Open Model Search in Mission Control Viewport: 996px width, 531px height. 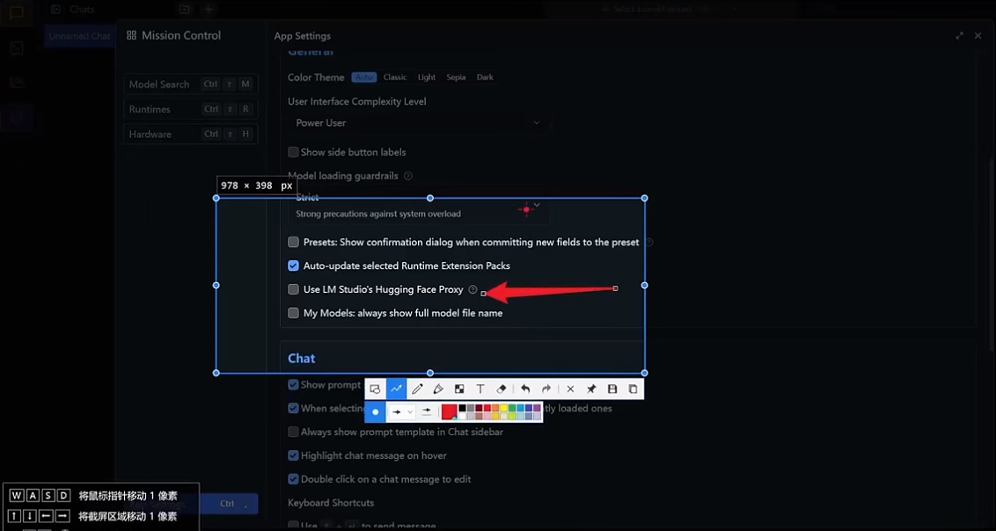(x=191, y=84)
